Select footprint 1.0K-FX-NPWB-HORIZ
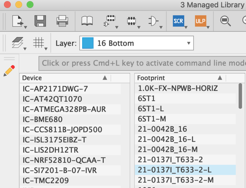The width and height of the screenshot is (246, 188). coord(185,88)
